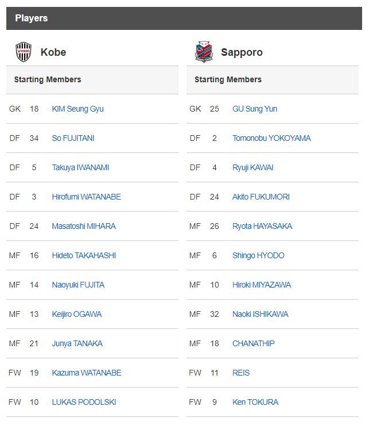This screenshot has height=425, width=369.
Task: Open Hirofumi WATANABE profile link
Action: tap(86, 197)
